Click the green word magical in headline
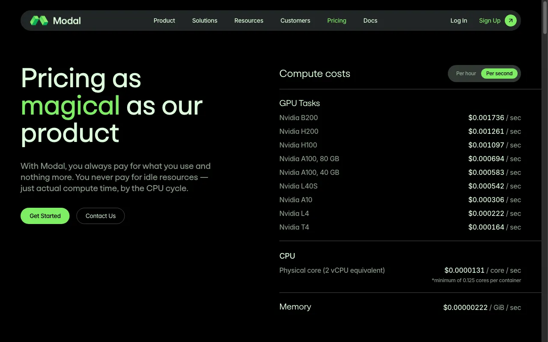The width and height of the screenshot is (548, 342). pyautogui.click(x=70, y=106)
